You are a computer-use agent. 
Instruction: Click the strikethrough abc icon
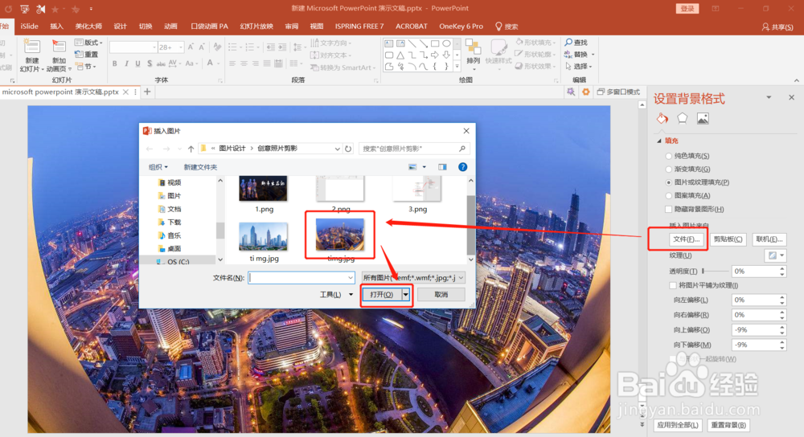[x=161, y=63]
